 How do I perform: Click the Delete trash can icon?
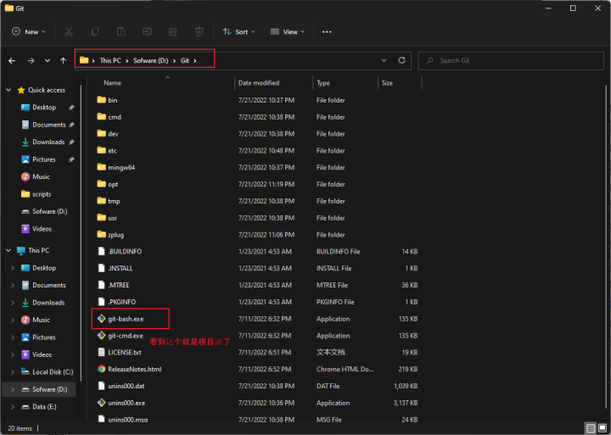click(x=199, y=31)
